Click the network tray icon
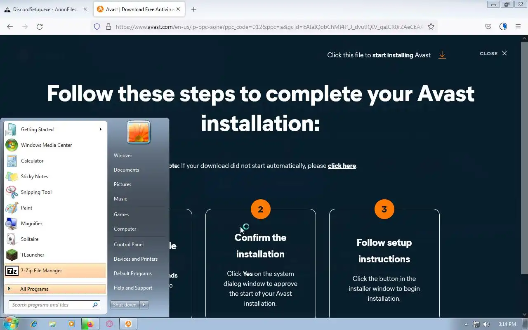Image resolution: width=528 pixels, height=330 pixels. [x=476, y=324]
